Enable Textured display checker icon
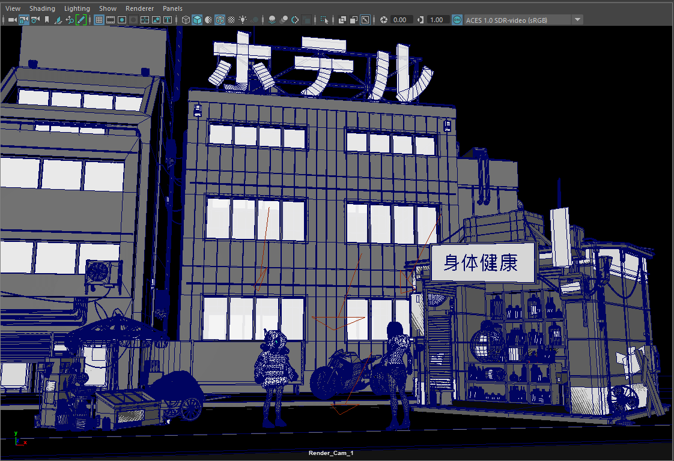The height and width of the screenshot is (461, 674). coord(231,20)
